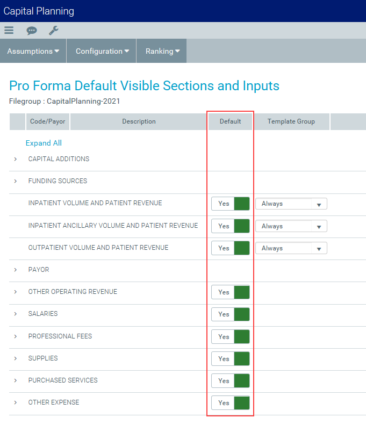
Task: Open the hamburger menu icon
Action: pos(9,31)
